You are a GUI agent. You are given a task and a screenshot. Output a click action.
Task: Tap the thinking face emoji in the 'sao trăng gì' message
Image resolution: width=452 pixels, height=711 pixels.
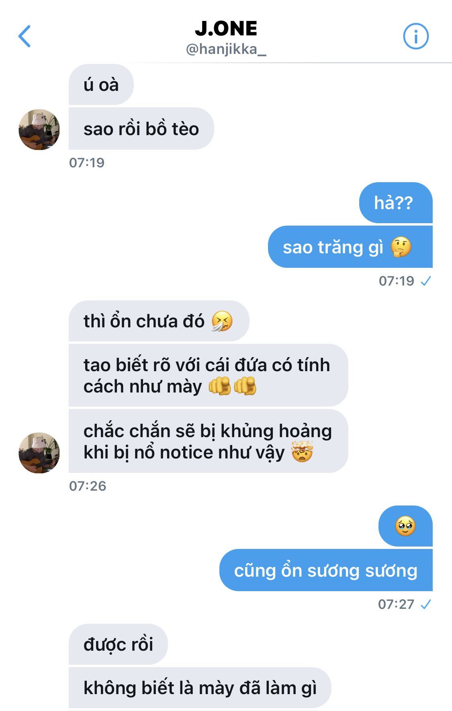(x=401, y=247)
